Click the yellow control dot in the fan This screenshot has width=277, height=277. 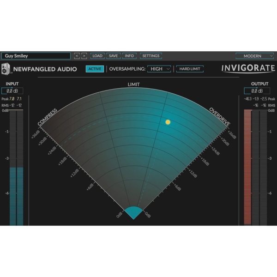tap(168, 122)
